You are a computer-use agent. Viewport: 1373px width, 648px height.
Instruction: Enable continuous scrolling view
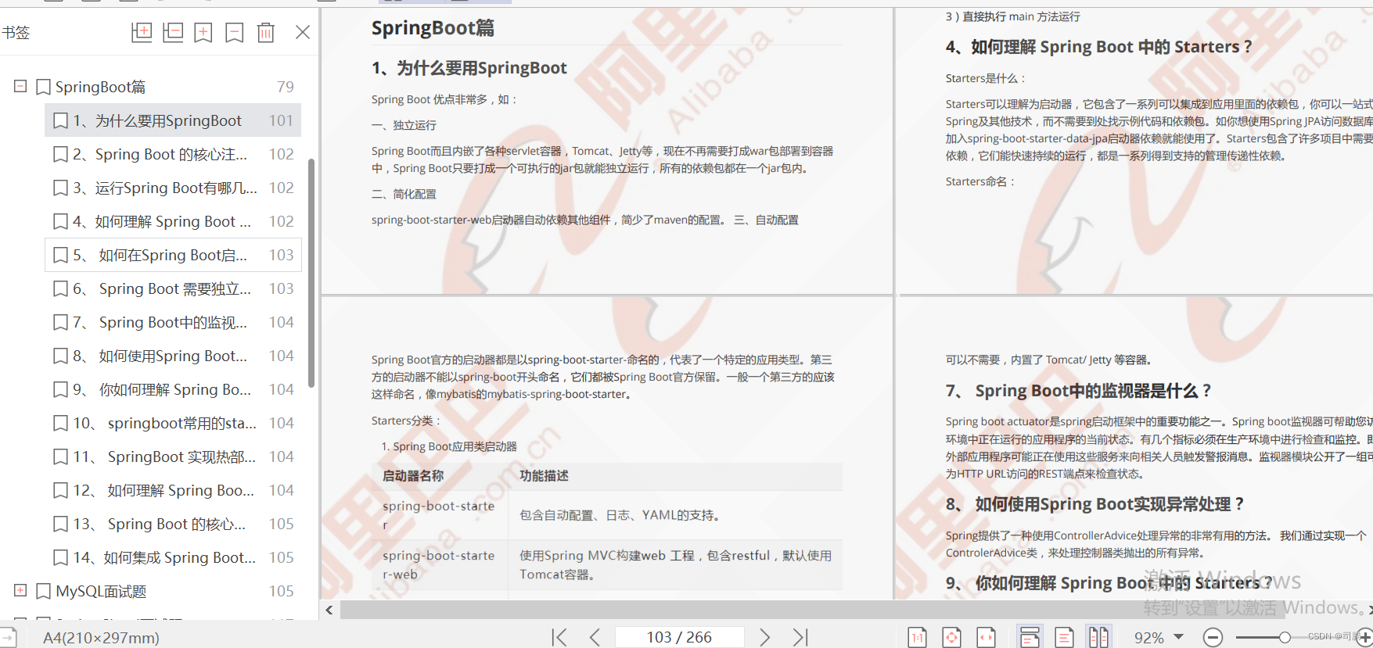tap(1030, 637)
